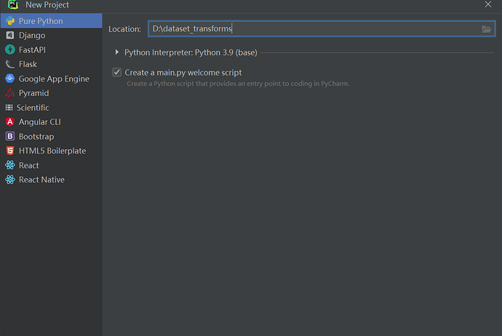Click the Pyramid project icon

click(x=10, y=93)
